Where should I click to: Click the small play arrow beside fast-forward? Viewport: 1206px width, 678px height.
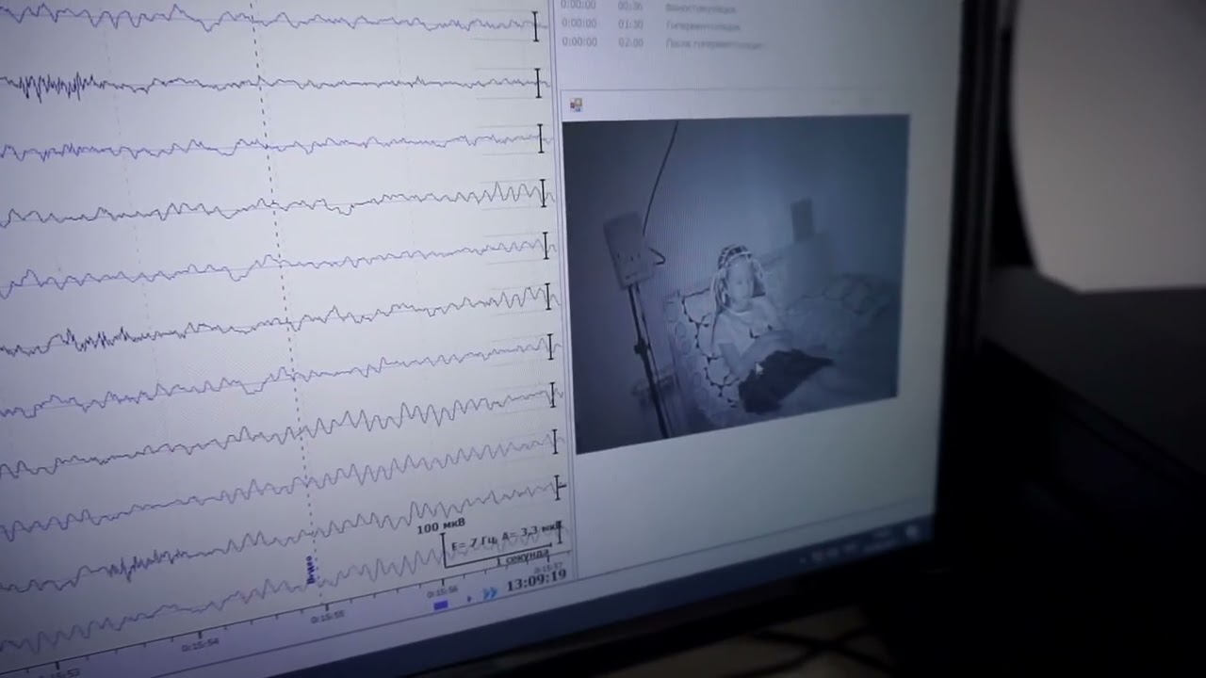tap(469, 599)
